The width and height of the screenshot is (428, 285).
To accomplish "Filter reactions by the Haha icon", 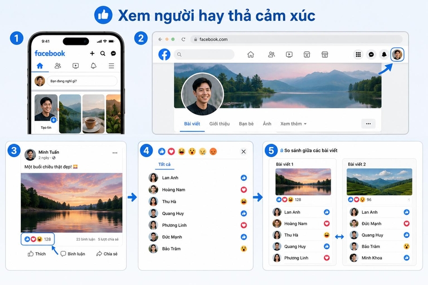I will (x=181, y=151).
